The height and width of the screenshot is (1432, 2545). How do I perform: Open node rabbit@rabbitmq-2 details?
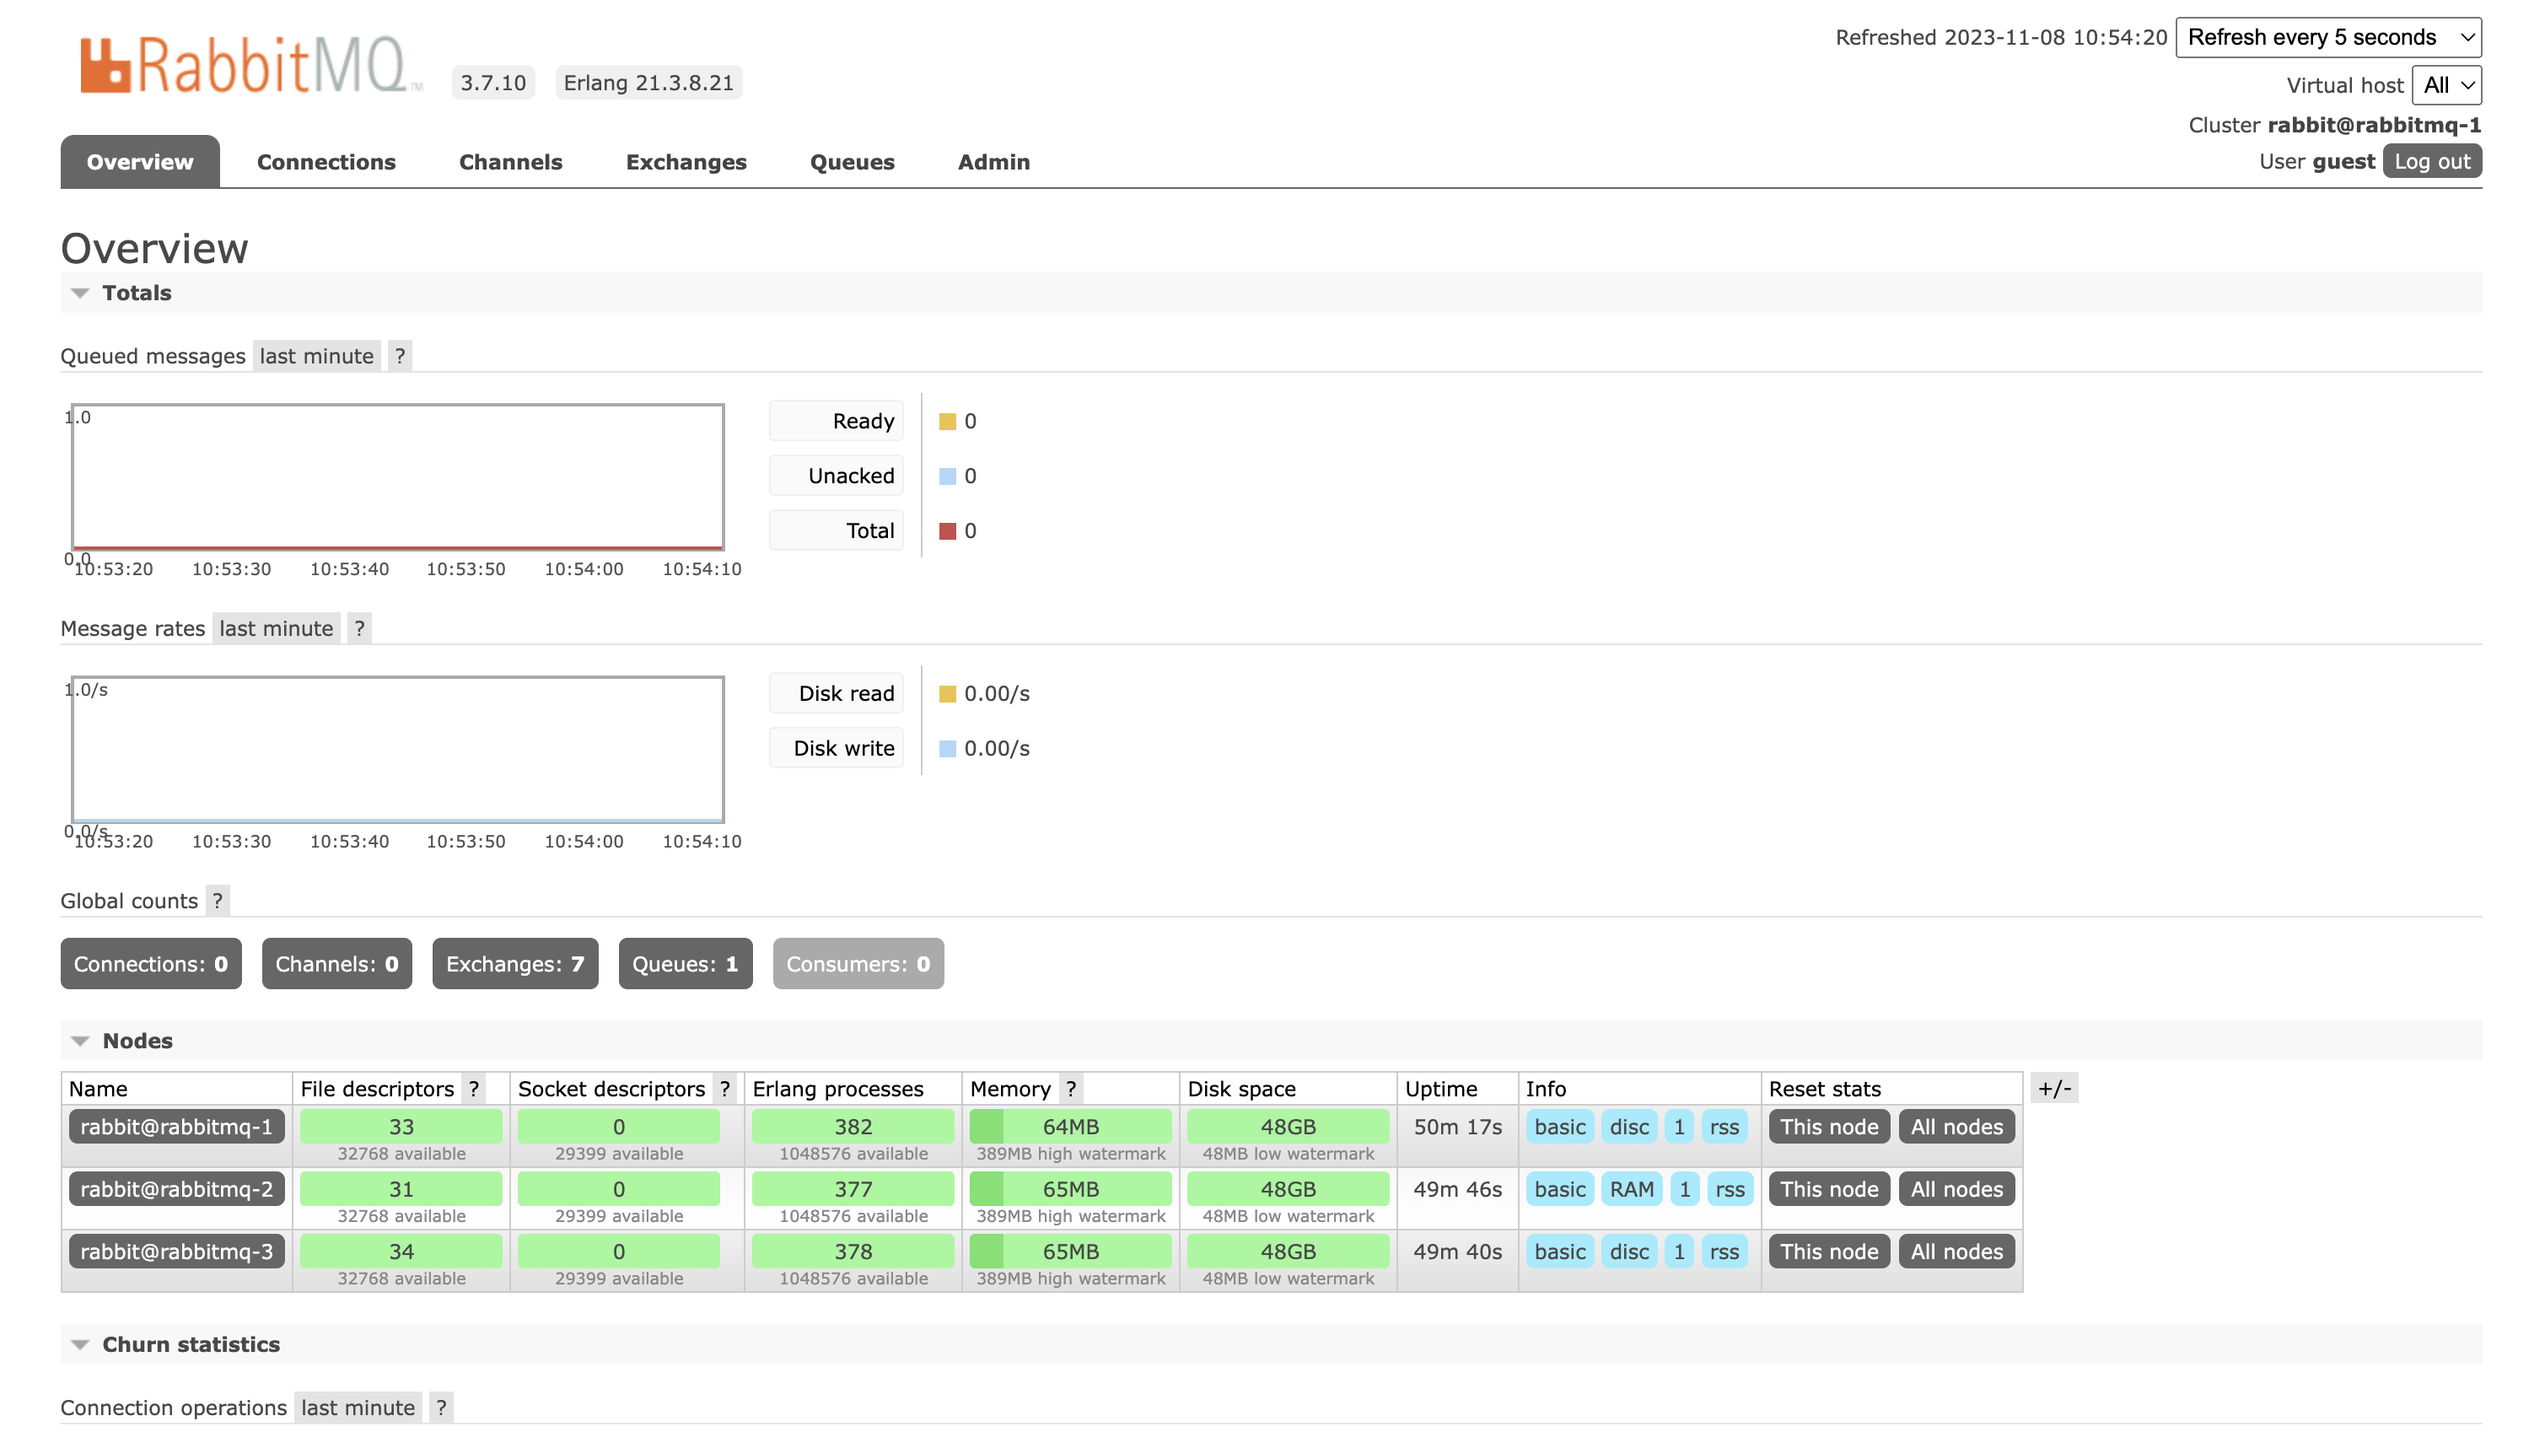click(176, 1189)
